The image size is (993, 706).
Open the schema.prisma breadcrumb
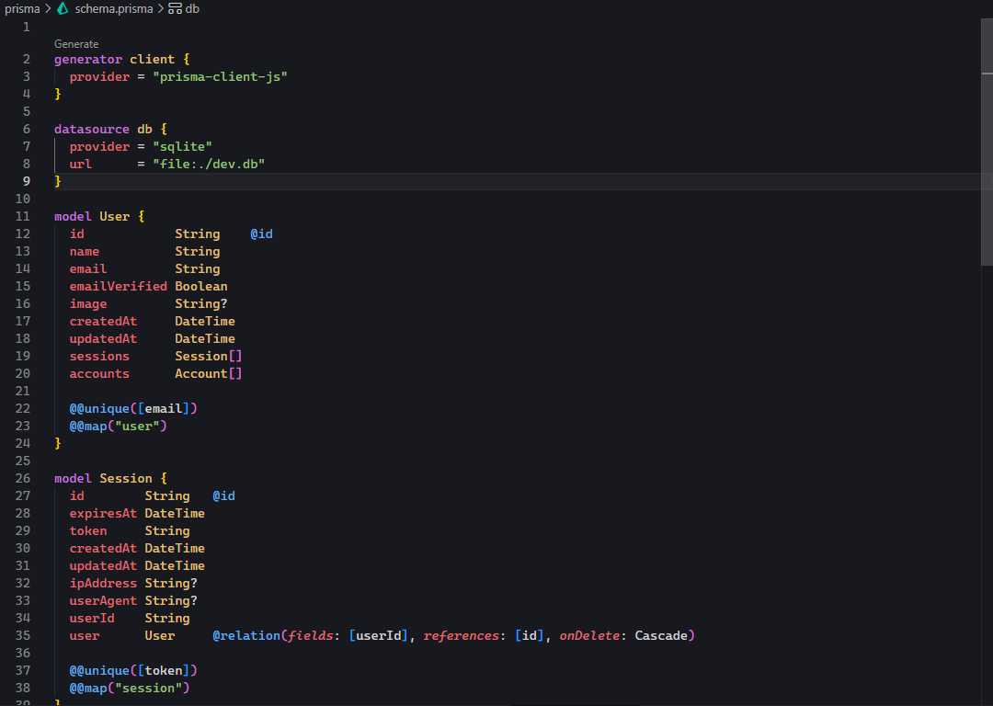point(114,9)
